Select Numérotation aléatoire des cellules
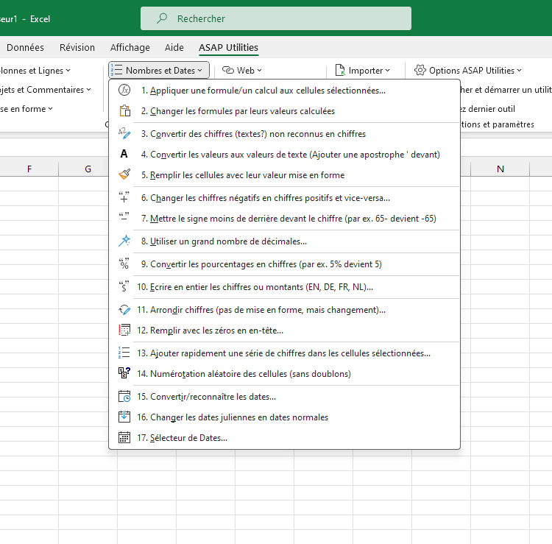Image resolution: width=552 pixels, height=544 pixels. click(x=284, y=373)
